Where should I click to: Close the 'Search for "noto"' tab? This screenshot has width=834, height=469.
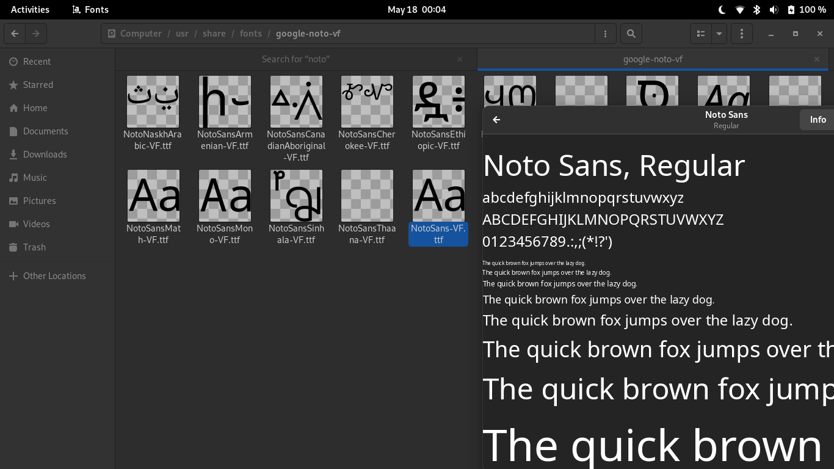coord(460,59)
